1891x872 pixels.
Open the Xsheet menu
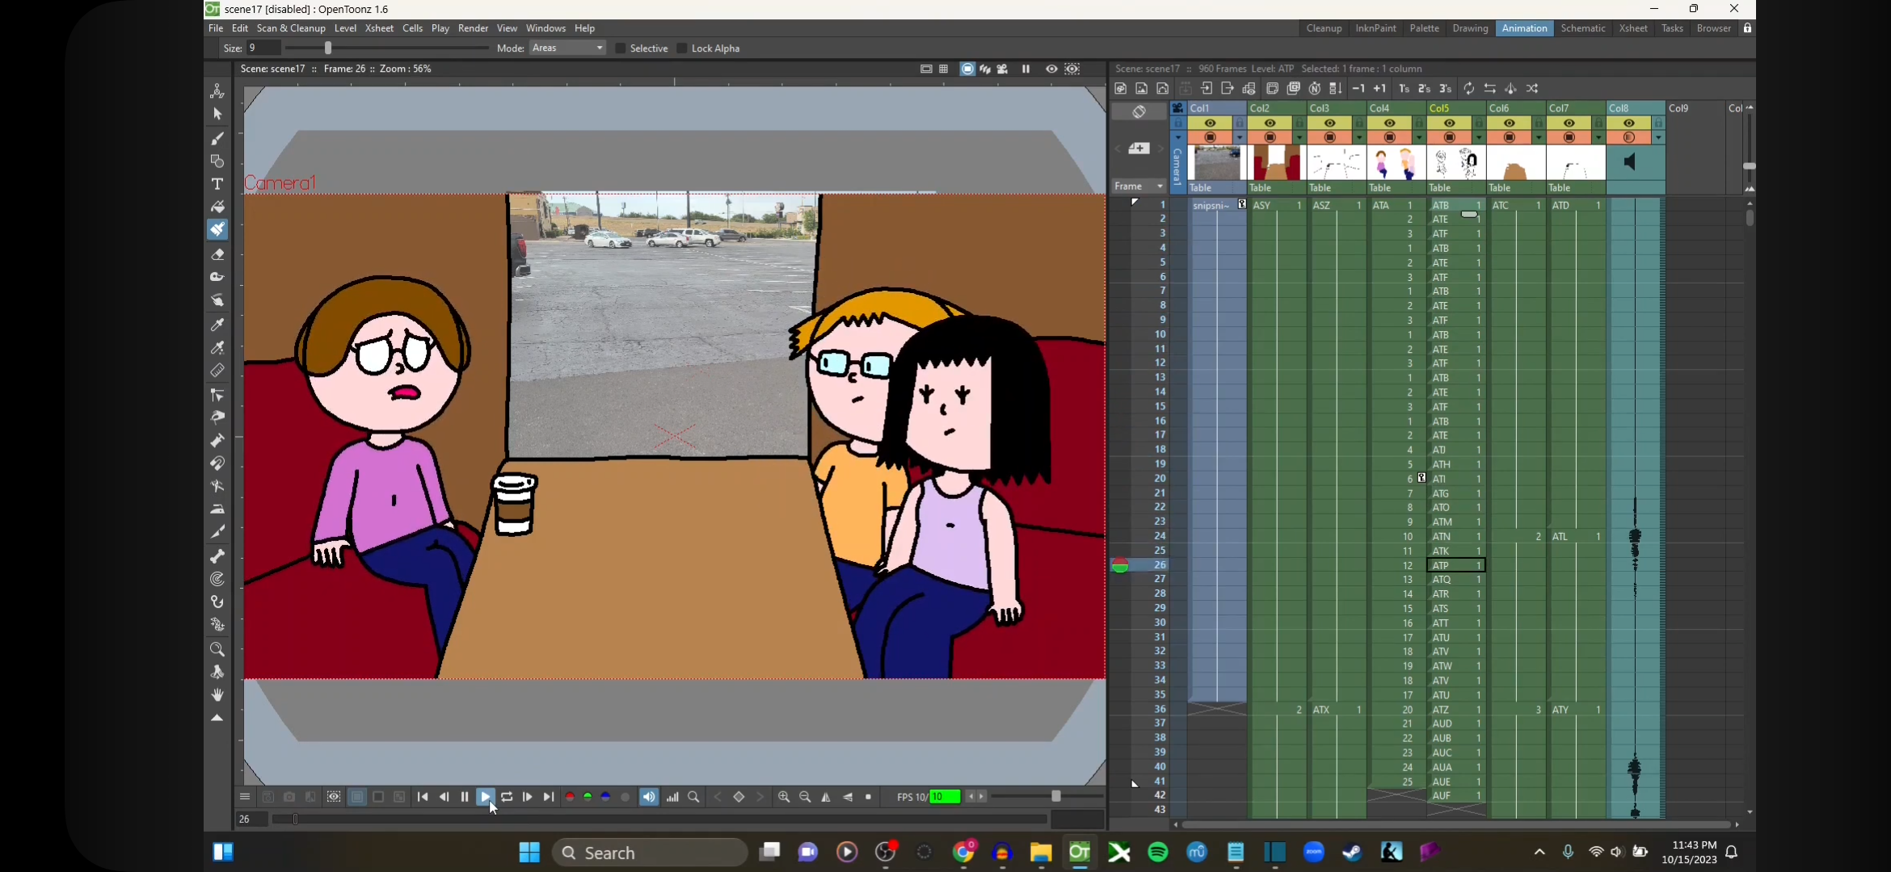[378, 28]
